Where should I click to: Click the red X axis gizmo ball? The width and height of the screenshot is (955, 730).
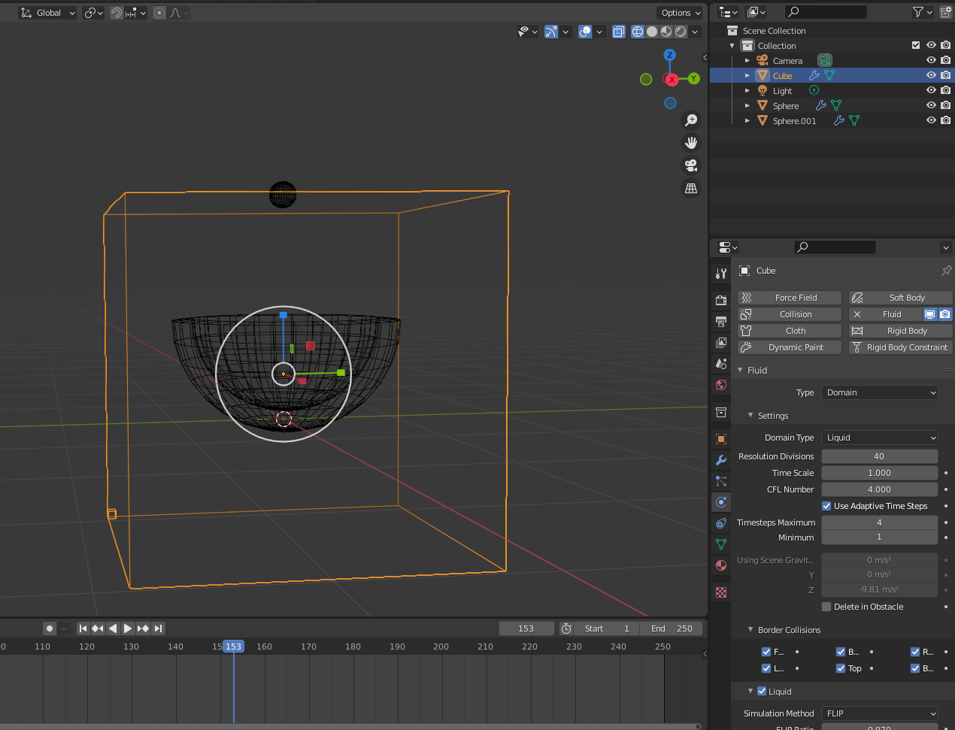[672, 80]
